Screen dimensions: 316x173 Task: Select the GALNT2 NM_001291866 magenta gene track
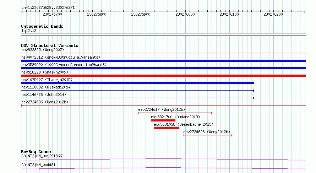(163, 159)
